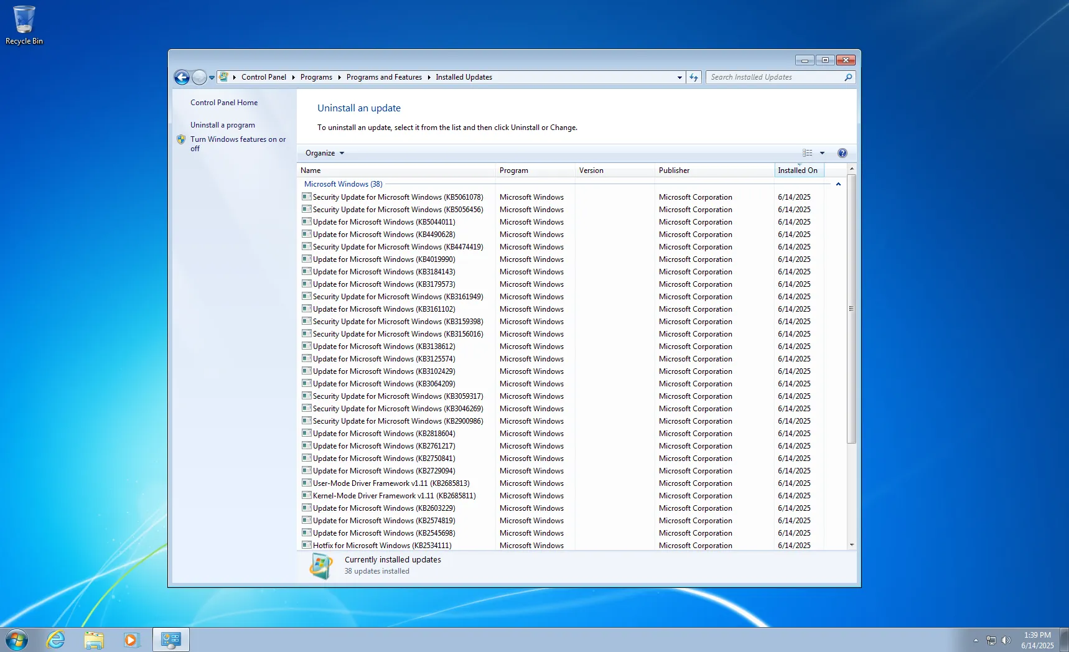The image size is (1069, 652).
Task: Click icon of update KB3138612
Action: coord(306,346)
